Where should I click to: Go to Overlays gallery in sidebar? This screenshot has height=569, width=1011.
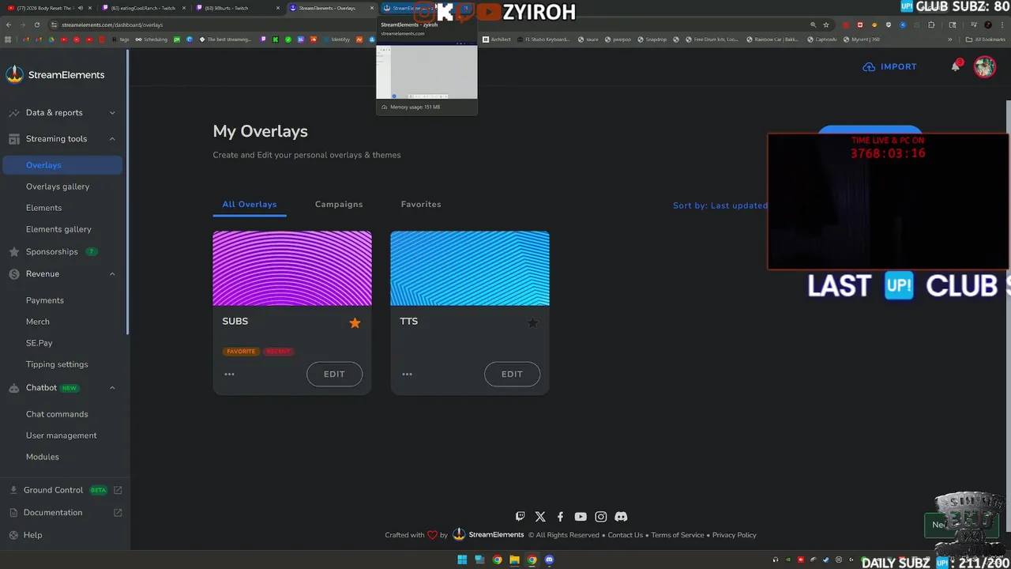click(58, 187)
